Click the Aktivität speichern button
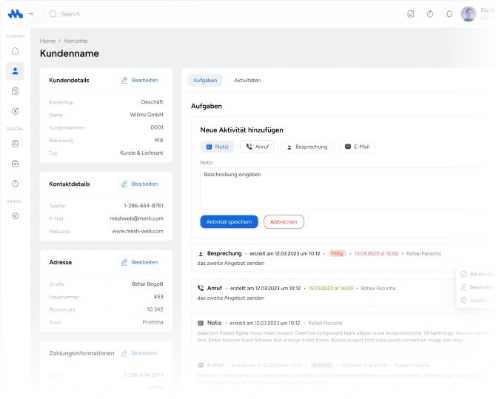The height and width of the screenshot is (399, 496). tap(229, 221)
